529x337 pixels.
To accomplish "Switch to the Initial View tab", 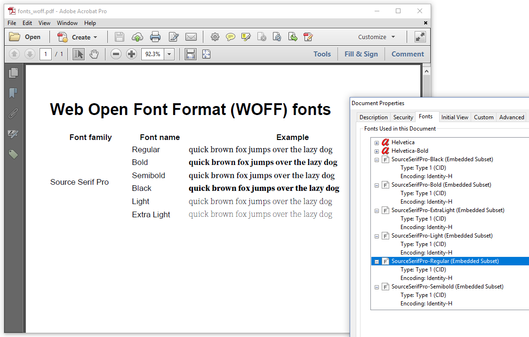I will pos(455,117).
